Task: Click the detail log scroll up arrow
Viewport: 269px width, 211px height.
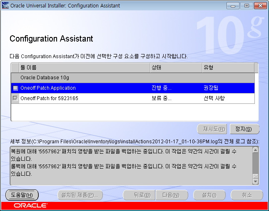Action: click(256, 150)
